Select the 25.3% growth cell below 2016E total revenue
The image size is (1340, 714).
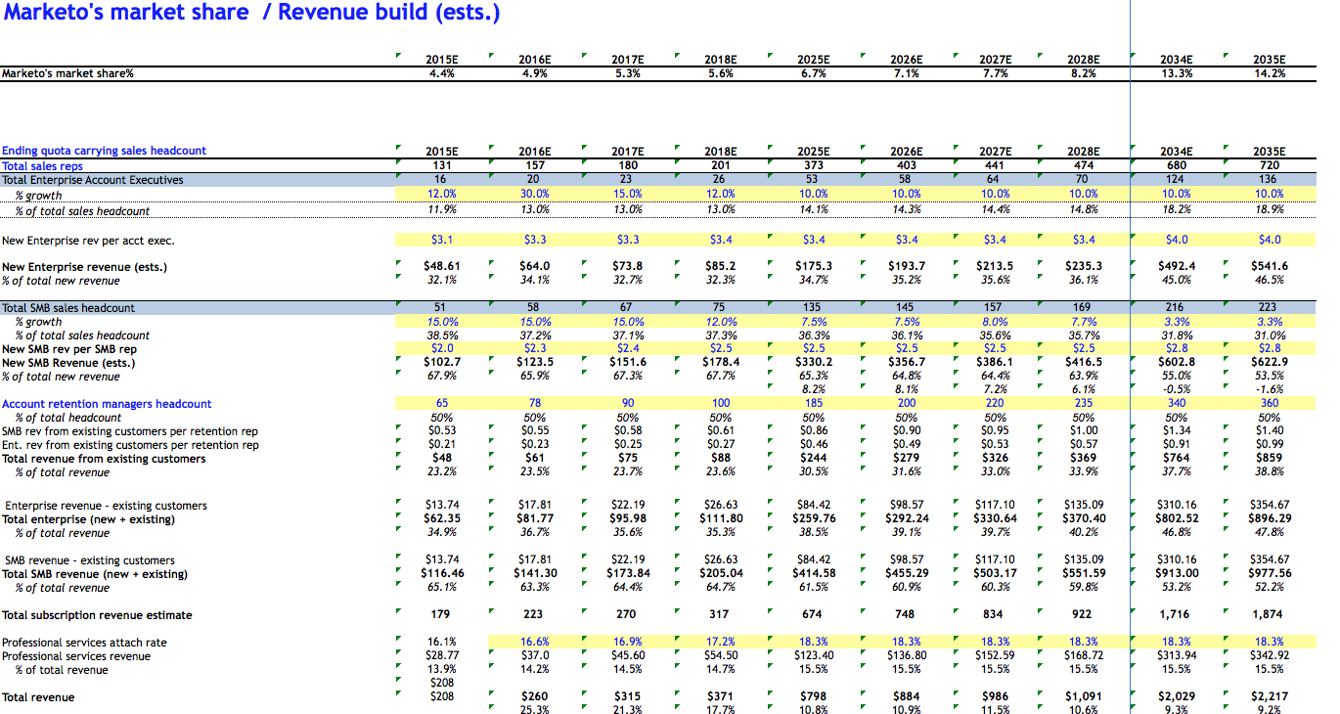[x=534, y=710]
